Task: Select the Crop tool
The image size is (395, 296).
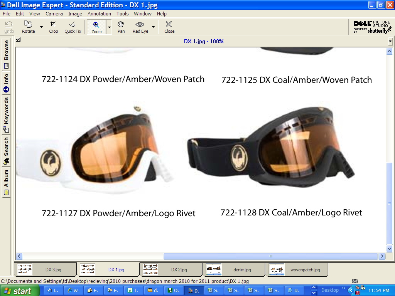Action: tap(53, 27)
